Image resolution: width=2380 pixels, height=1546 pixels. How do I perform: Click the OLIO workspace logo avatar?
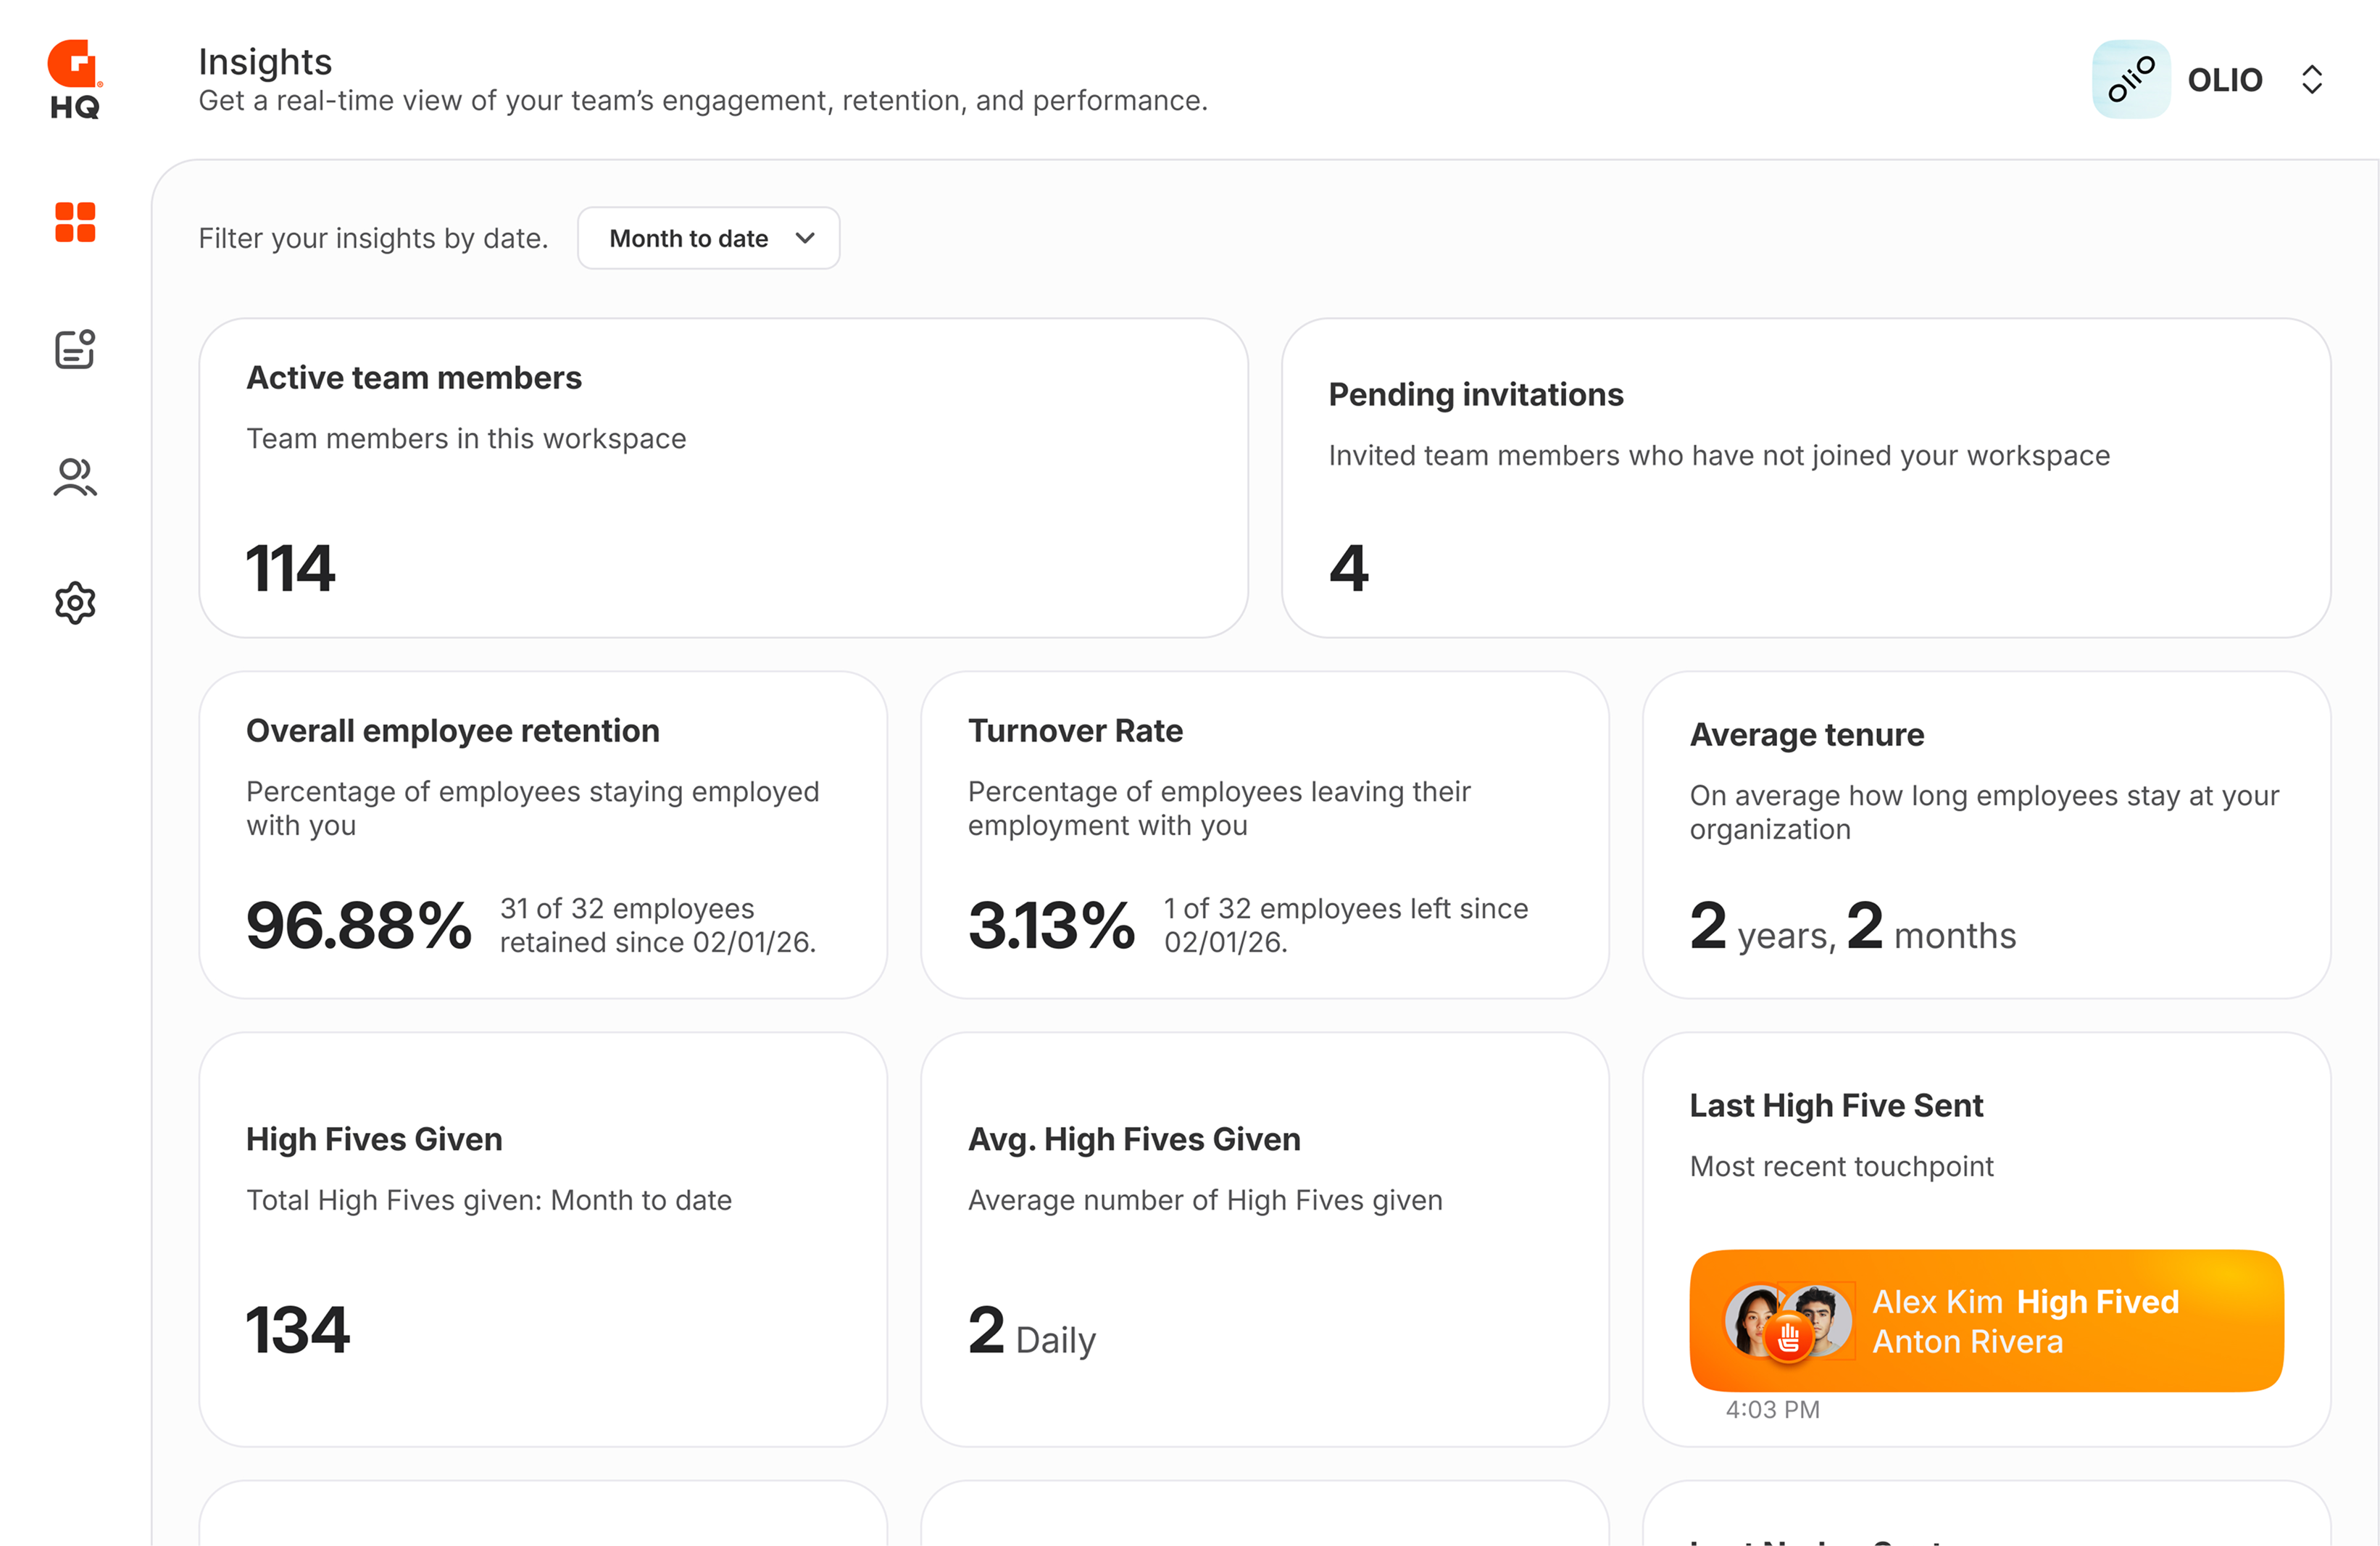pos(2130,79)
